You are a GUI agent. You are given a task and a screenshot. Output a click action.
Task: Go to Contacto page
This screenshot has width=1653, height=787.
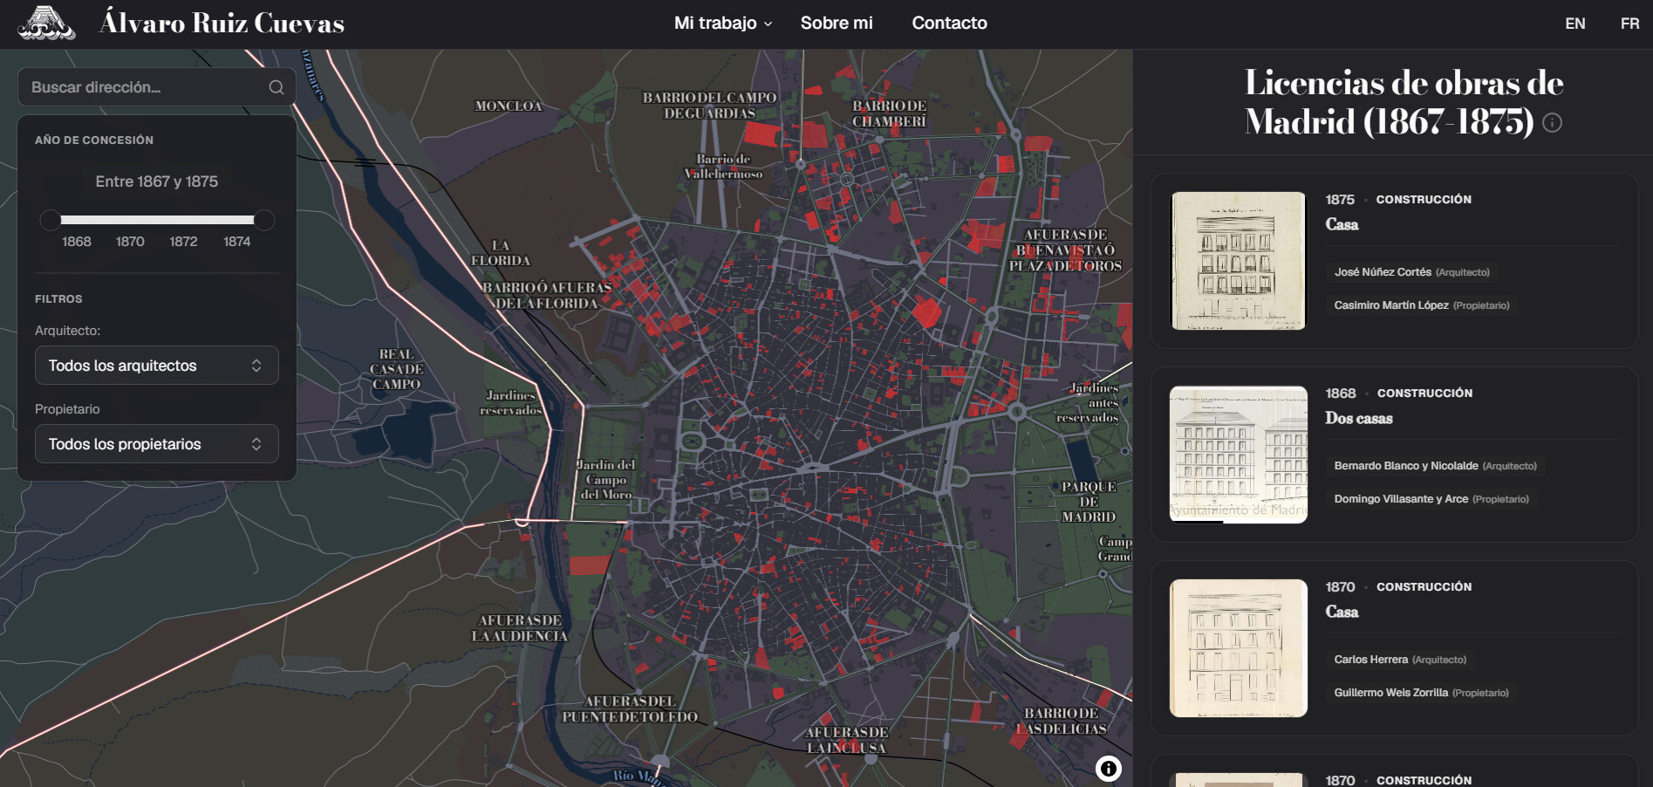tap(949, 24)
